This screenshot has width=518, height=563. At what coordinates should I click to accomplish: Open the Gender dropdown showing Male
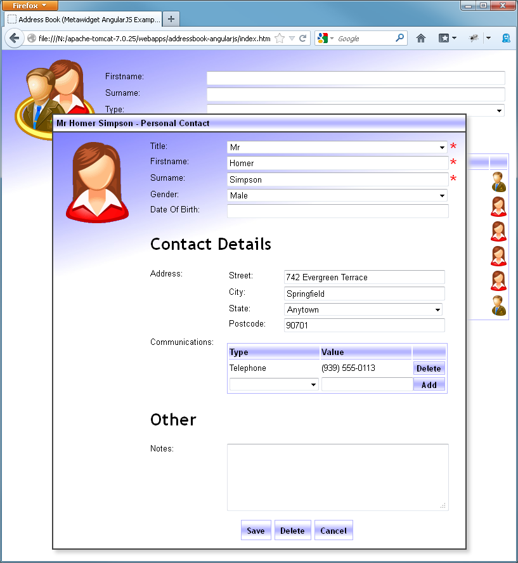coord(337,195)
